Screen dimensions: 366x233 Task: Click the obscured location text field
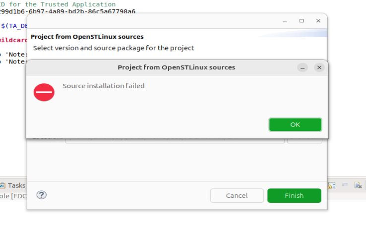coord(175,141)
